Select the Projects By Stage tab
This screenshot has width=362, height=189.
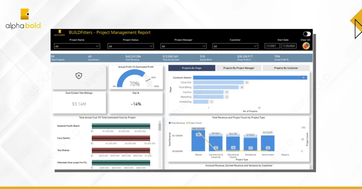tap(192, 68)
